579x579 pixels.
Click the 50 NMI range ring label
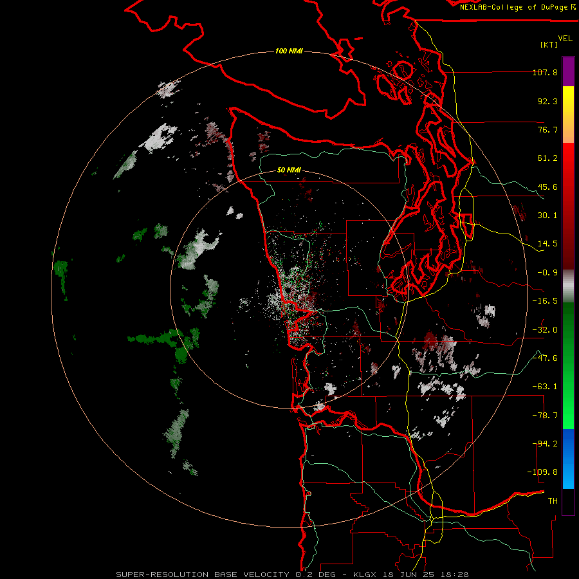pyautogui.click(x=289, y=170)
